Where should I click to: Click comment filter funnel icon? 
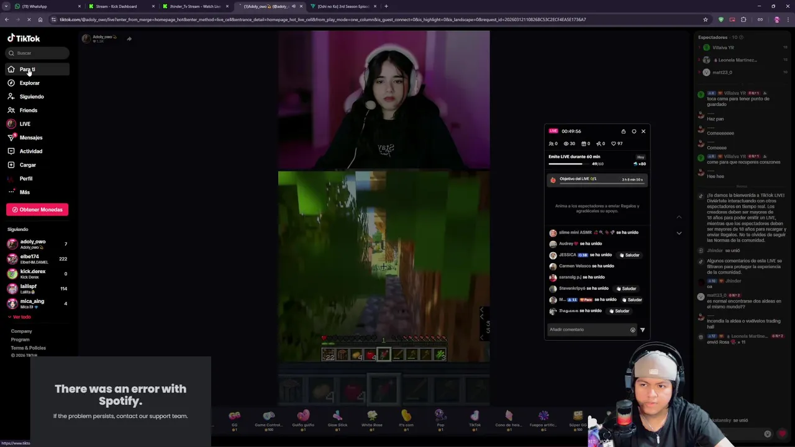(642, 330)
